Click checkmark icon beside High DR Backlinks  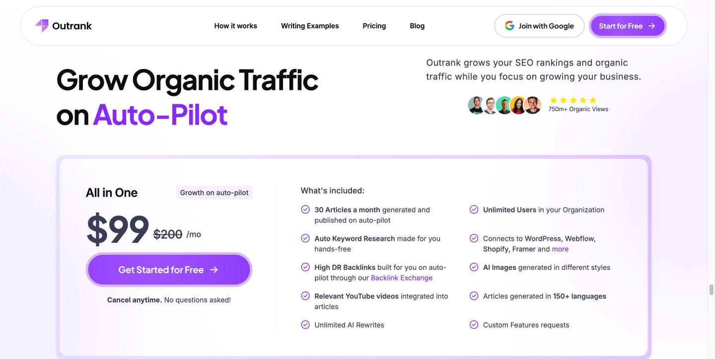point(305,267)
